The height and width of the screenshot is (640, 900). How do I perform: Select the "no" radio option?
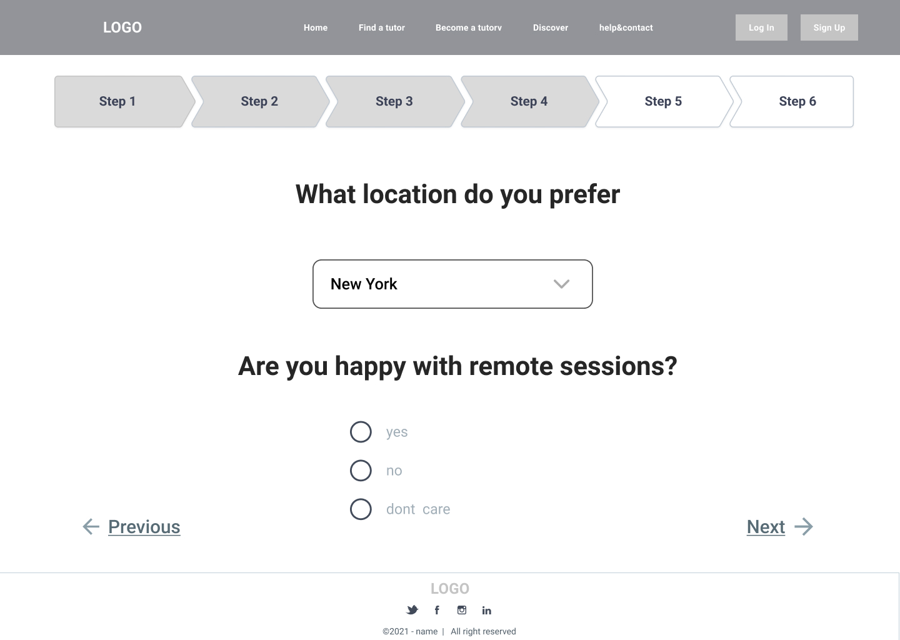[x=361, y=471]
